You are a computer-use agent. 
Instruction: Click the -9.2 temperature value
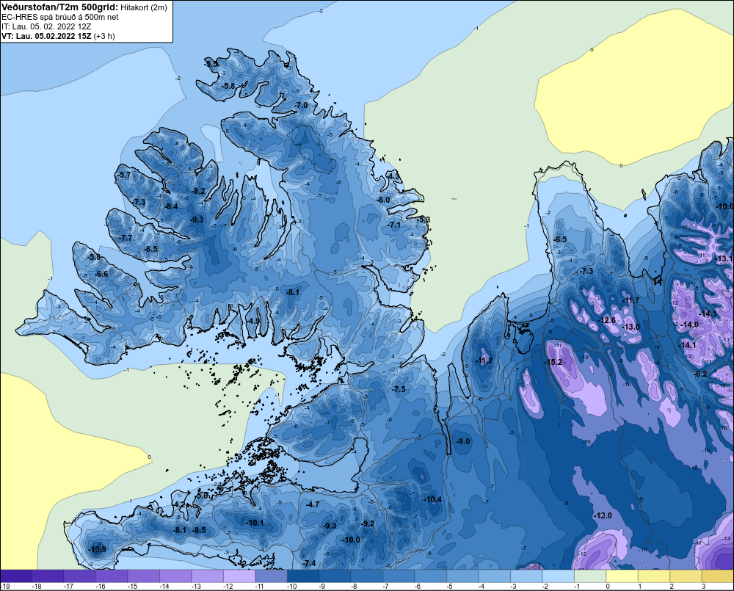[x=368, y=523]
